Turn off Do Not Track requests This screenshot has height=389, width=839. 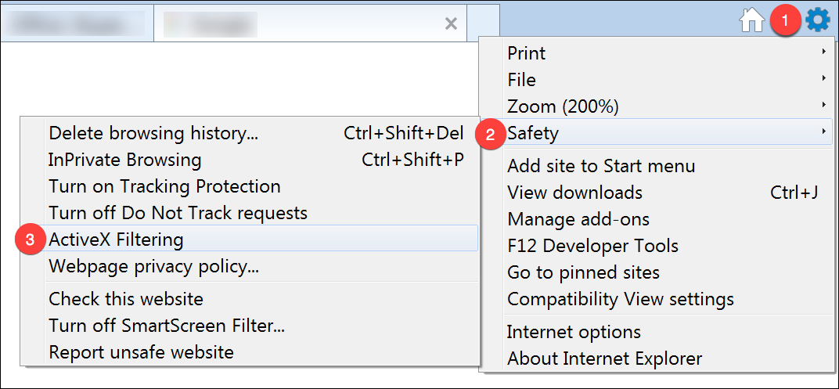[x=178, y=213]
